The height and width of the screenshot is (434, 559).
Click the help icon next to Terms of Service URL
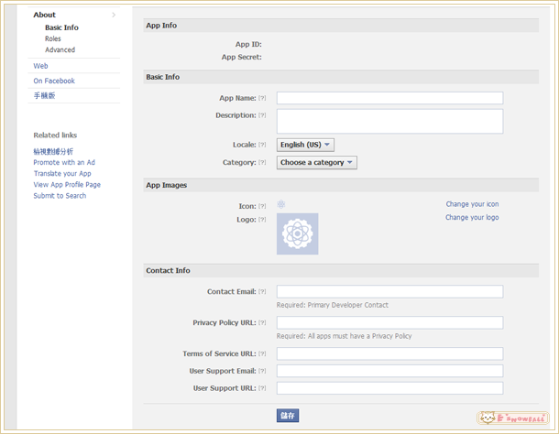(x=262, y=353)
